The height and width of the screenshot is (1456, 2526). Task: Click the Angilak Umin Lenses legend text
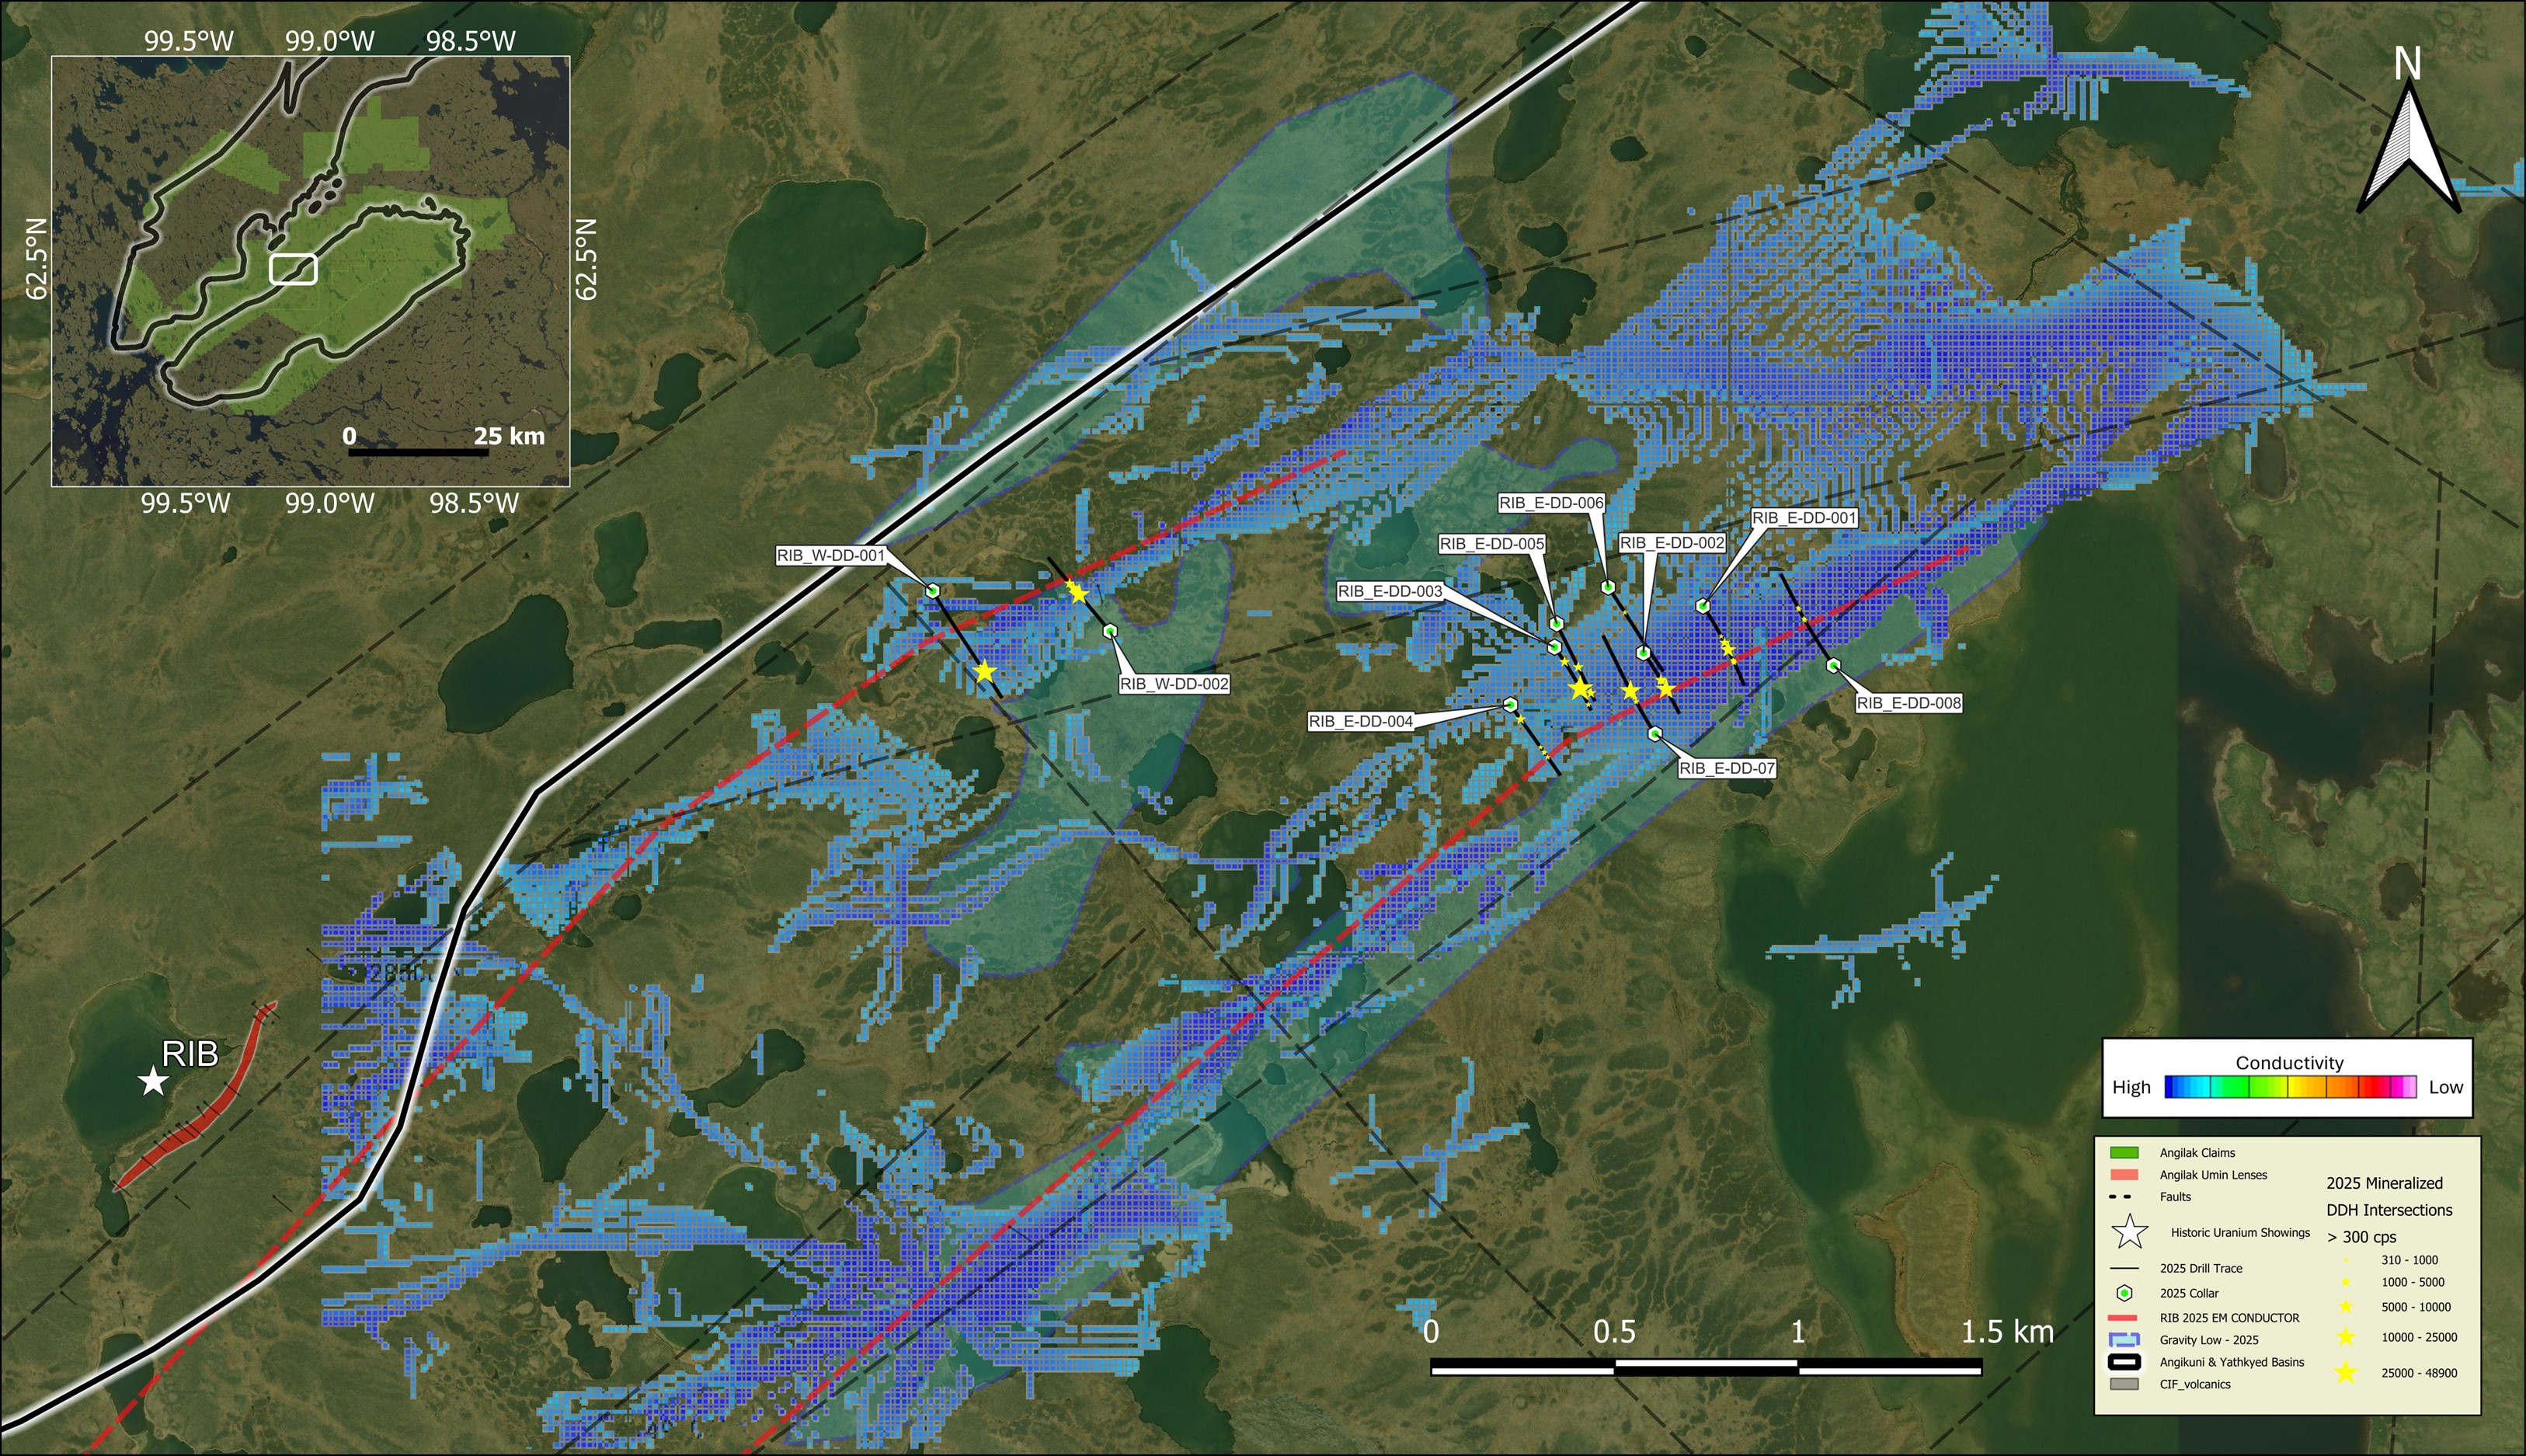point(2213,1175)
